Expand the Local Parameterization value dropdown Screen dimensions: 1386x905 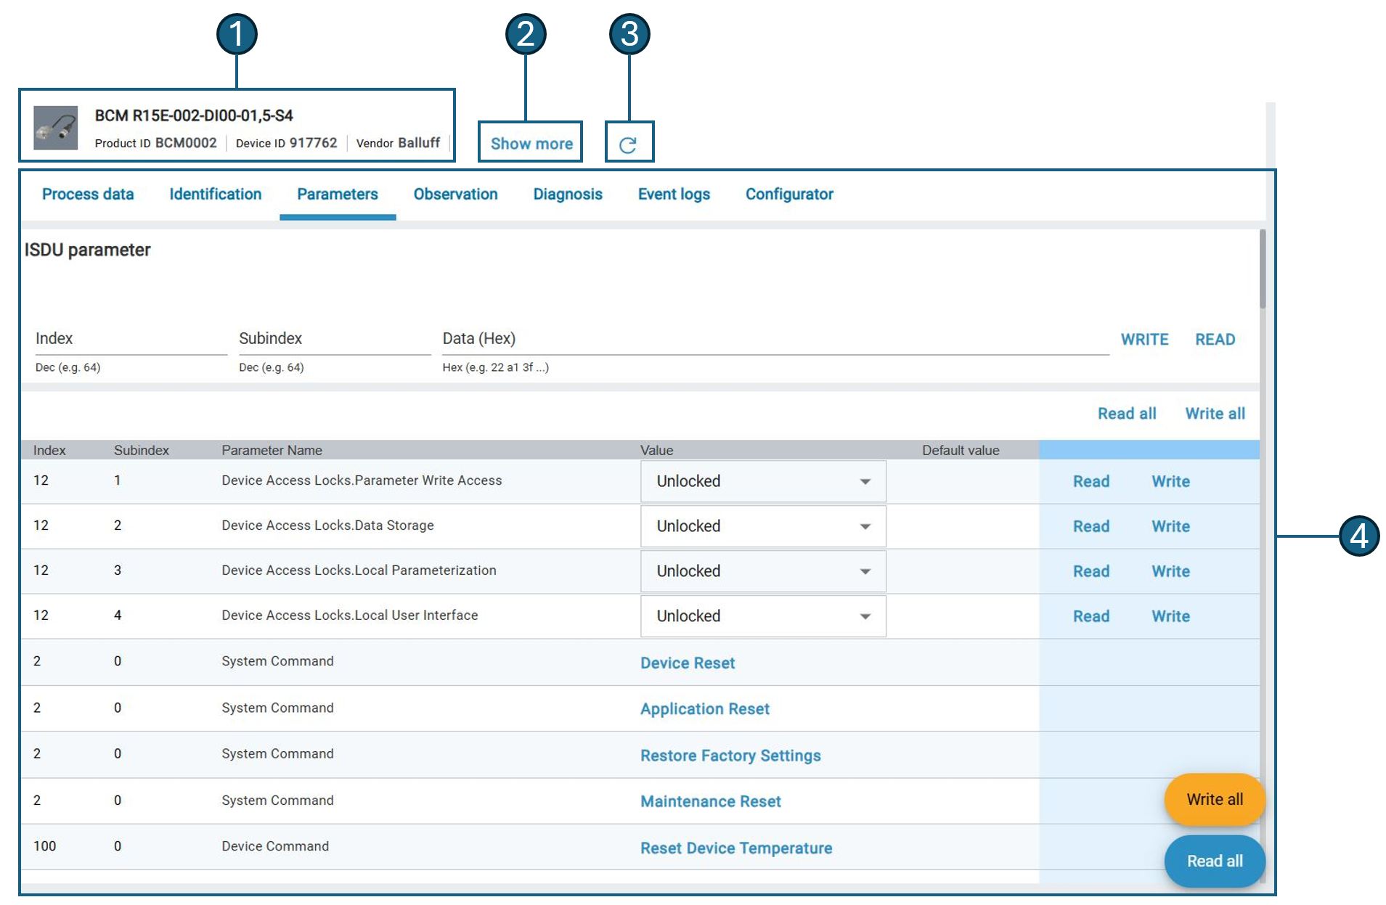click(762, 571)
